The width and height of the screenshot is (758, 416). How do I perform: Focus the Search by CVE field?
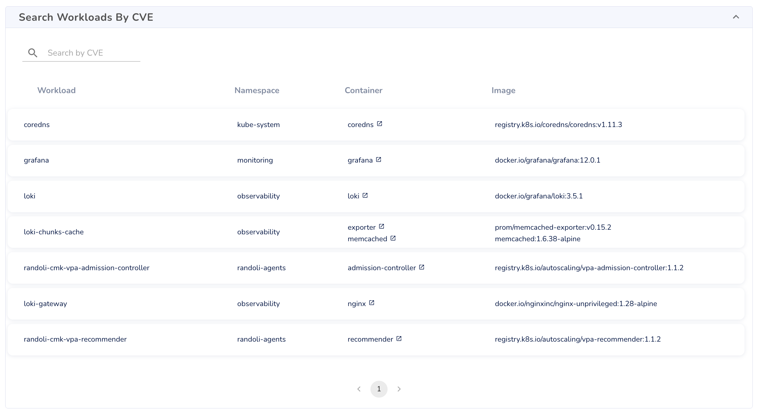(92, 53)
